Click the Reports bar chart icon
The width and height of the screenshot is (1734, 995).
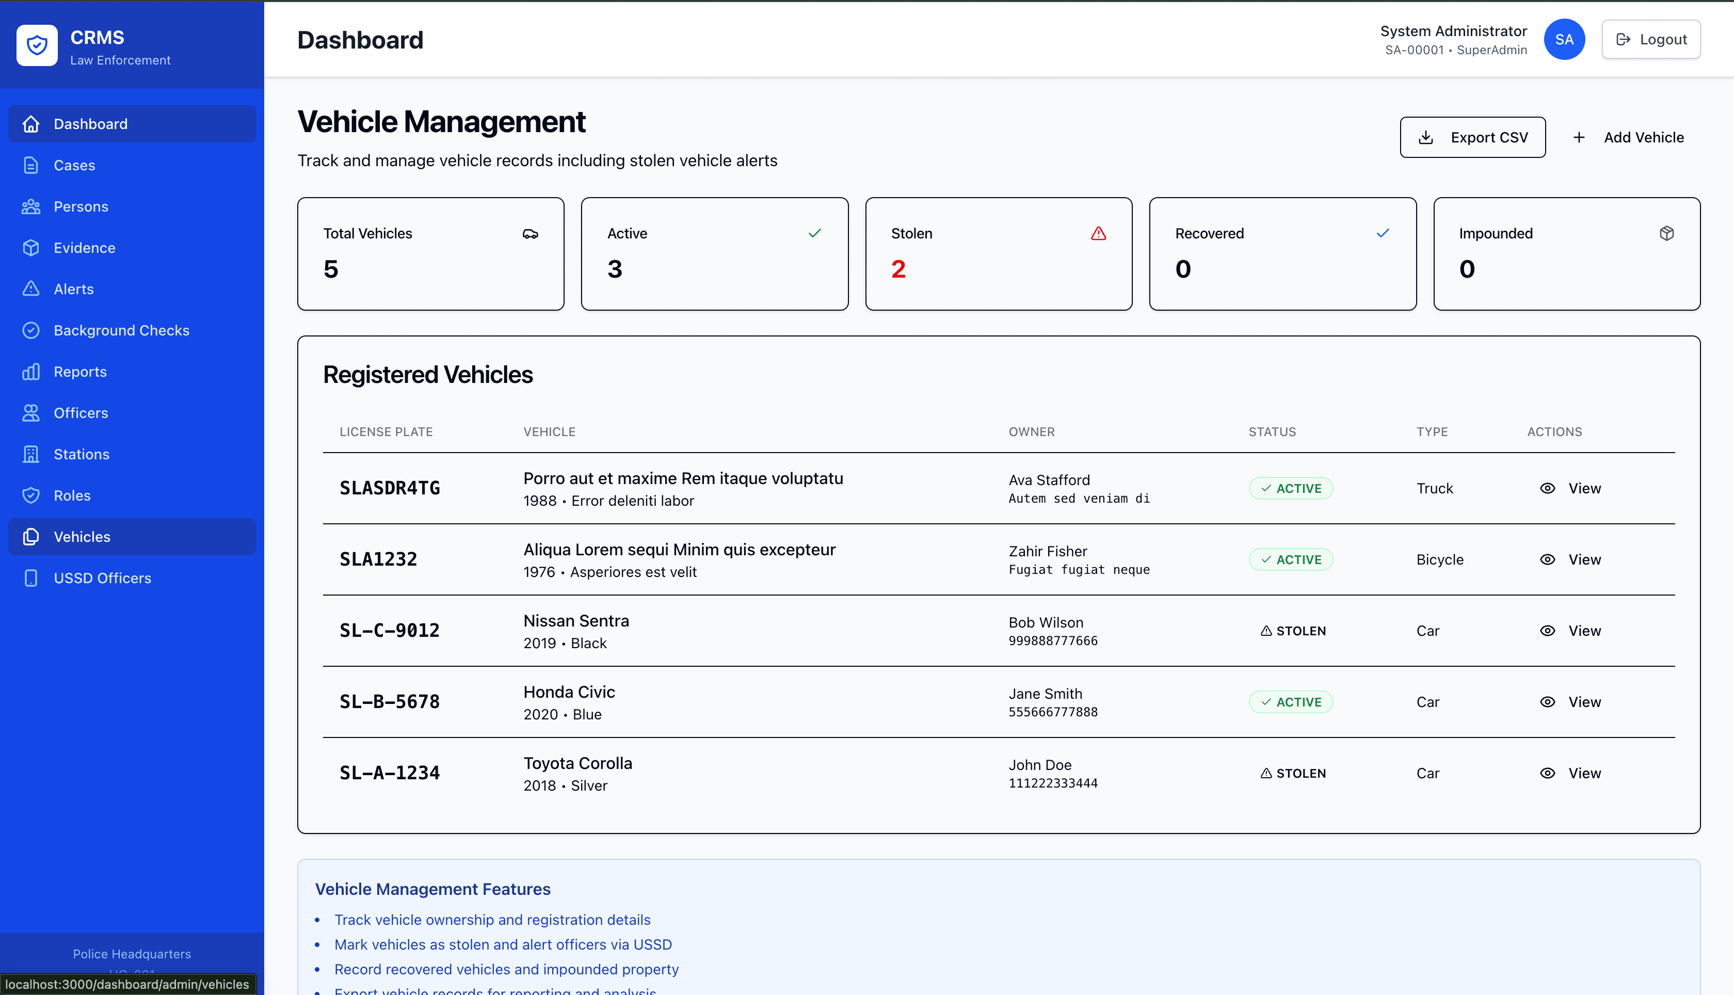tap(31, 372)
